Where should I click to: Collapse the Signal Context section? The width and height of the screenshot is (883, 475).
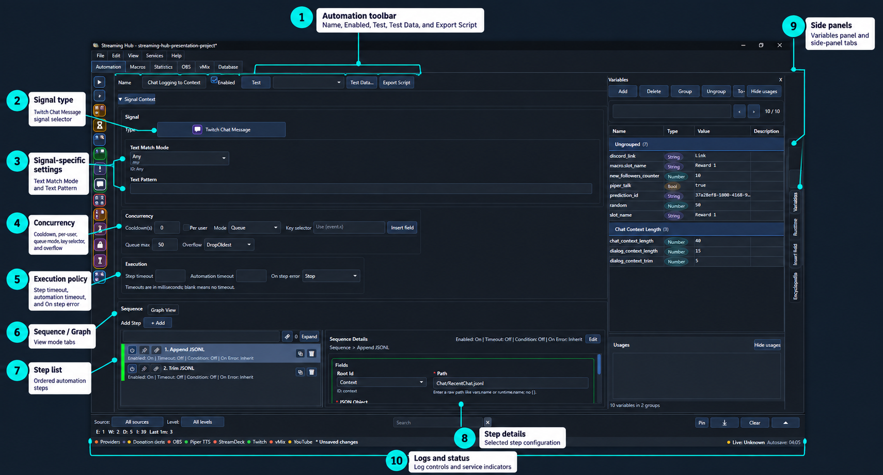137,99
